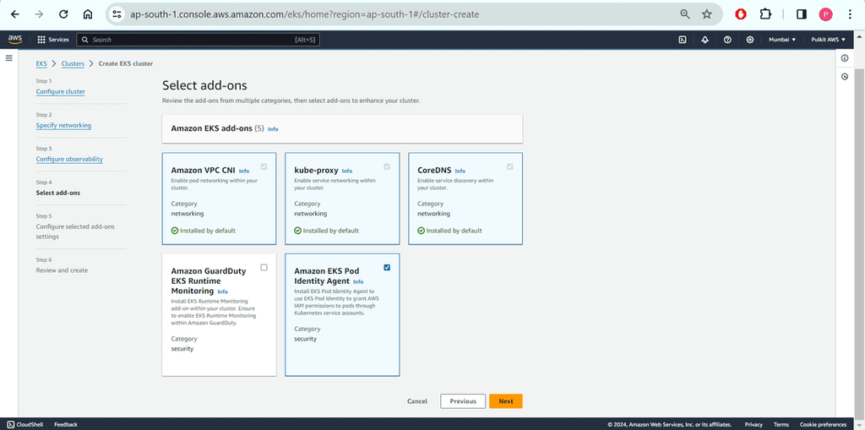The height and width of the screenshot is (430, 865).
Task: Open the red ad-blocker extension icon
Action: click(x=741, y=14)
